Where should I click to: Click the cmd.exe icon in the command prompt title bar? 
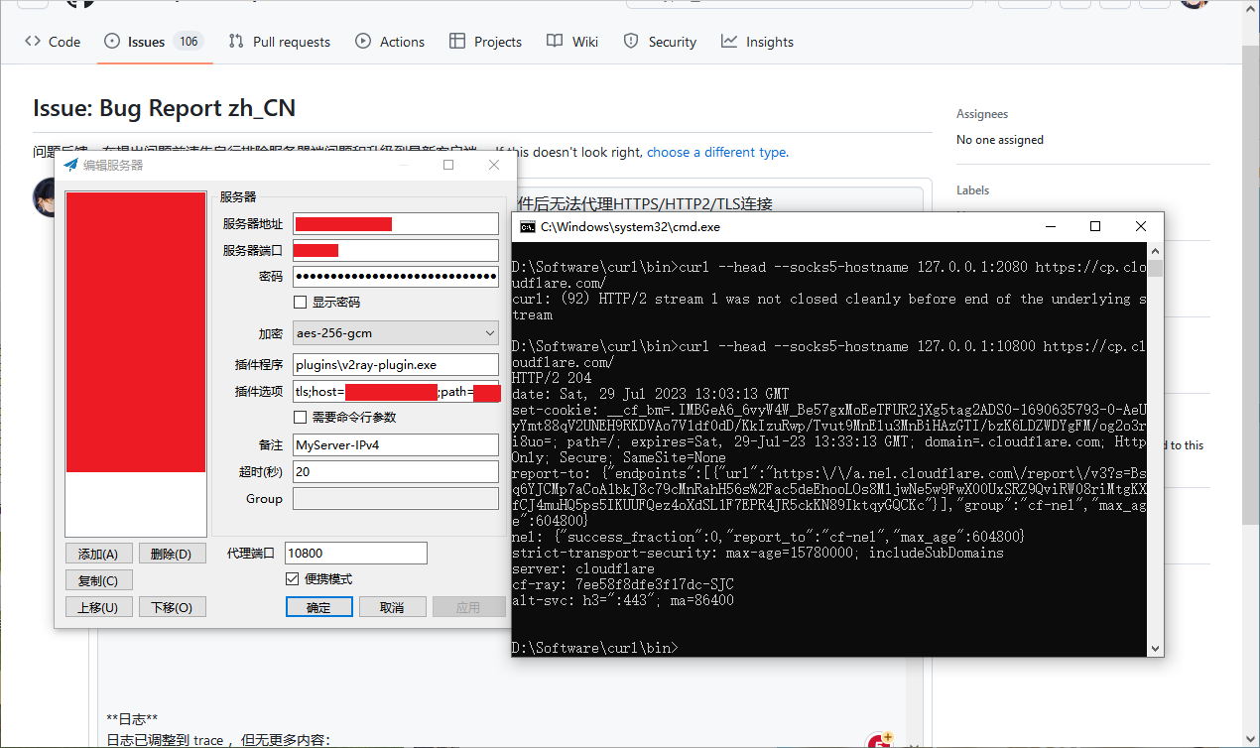coord(526,226)
